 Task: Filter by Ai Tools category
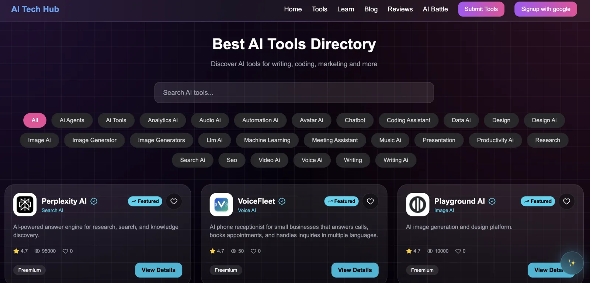point(116,120)
